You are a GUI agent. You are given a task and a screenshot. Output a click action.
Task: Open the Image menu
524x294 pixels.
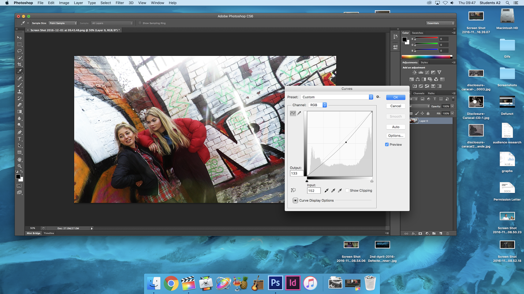pyautogui.click(x=64, y=3)
